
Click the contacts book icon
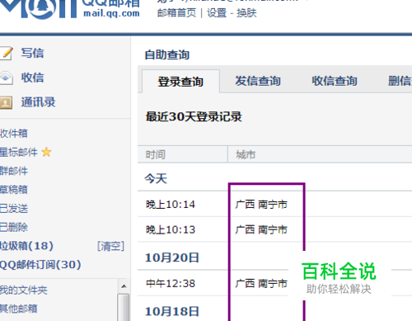(x=6, y=102)
